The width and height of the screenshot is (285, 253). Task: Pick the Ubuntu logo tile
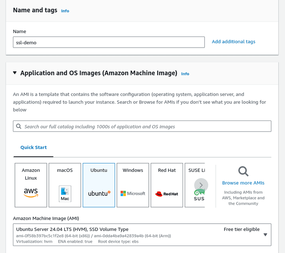(99, 185)
